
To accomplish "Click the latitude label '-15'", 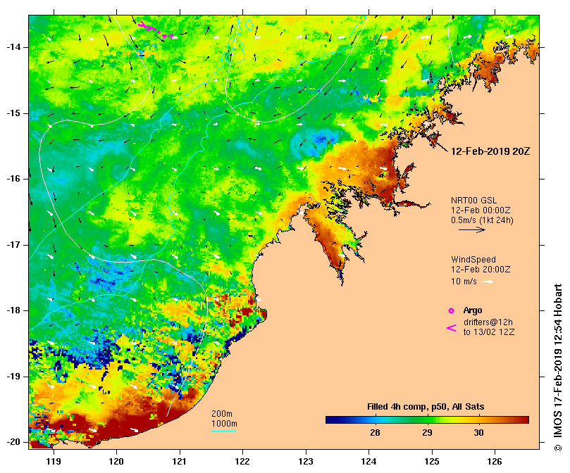I will tap(13, 113).
